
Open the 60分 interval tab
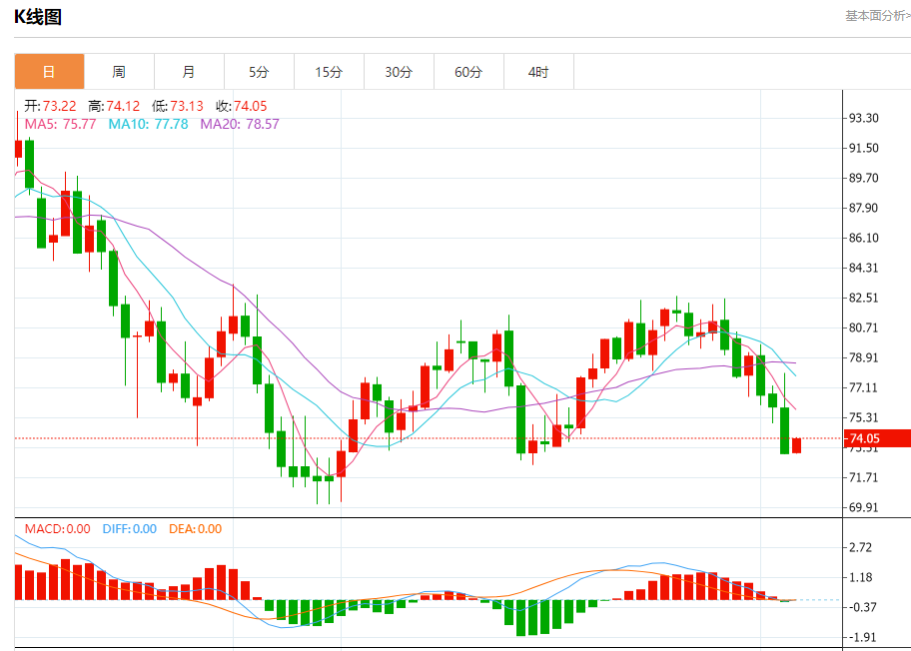tap(468, 72)
